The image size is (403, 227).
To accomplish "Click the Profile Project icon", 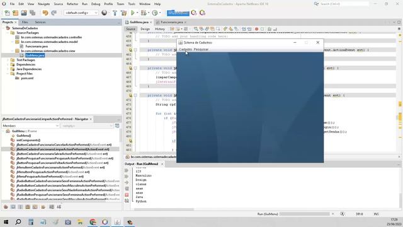I will point(155,13).
